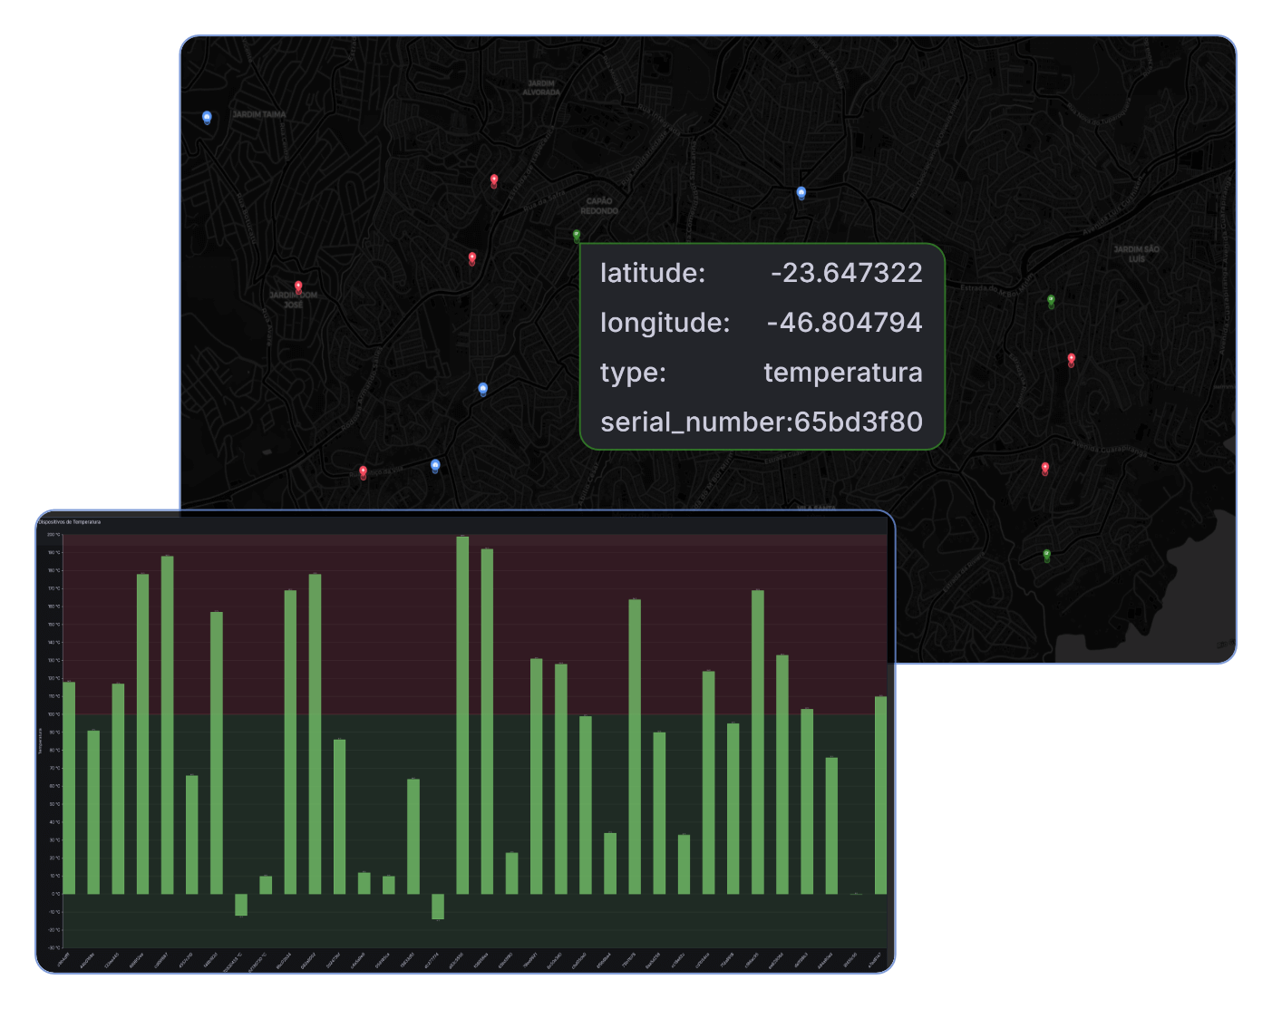
Task: Select the red pin nearest the tooltip's left edge
Action: tap(472, 258)
